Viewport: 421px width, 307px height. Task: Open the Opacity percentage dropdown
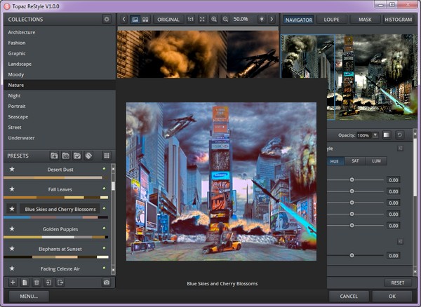tap(375, 135)
